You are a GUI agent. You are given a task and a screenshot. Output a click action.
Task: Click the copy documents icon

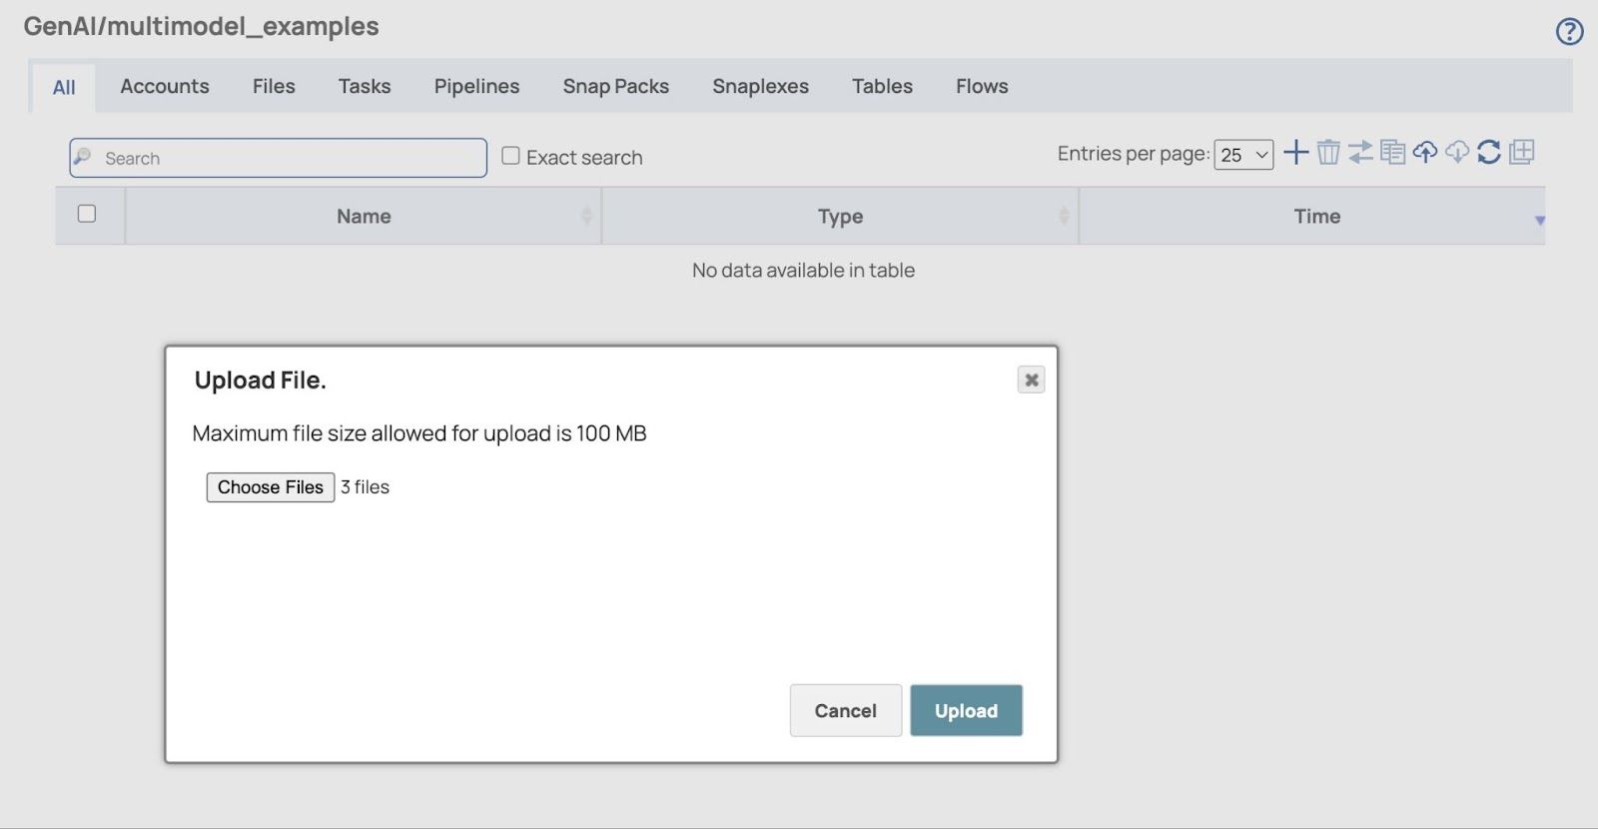tap(1392, 152)
